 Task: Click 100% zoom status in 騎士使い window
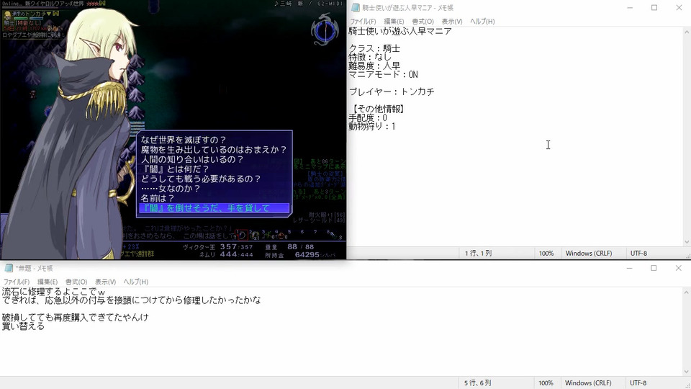(x=546, y=253)
